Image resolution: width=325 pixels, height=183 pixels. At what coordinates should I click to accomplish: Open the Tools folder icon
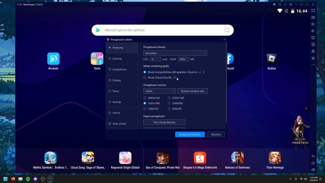[x=97, y=59]
